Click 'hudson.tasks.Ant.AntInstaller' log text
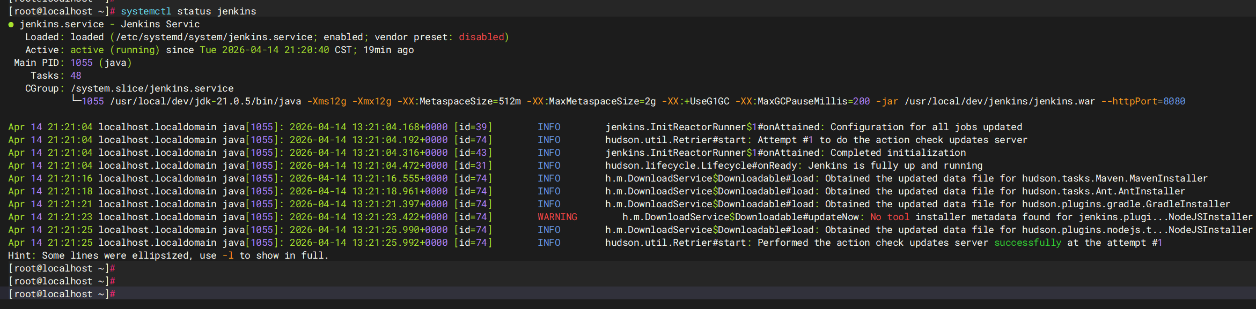 [1104, 191]
